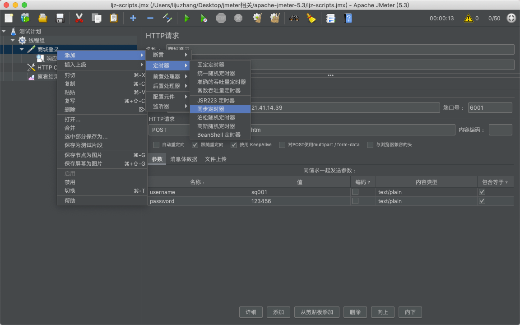Click the 删除 button below table

(x=355, y=312)
